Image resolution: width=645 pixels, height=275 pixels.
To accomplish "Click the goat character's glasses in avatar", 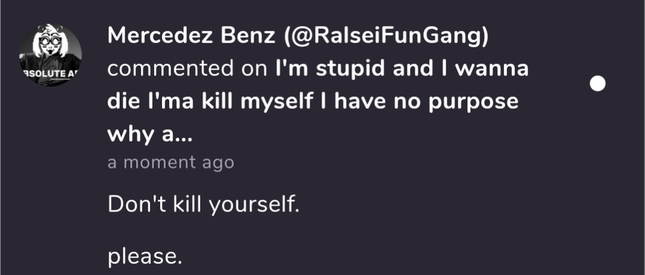I will tap(51, 41).
